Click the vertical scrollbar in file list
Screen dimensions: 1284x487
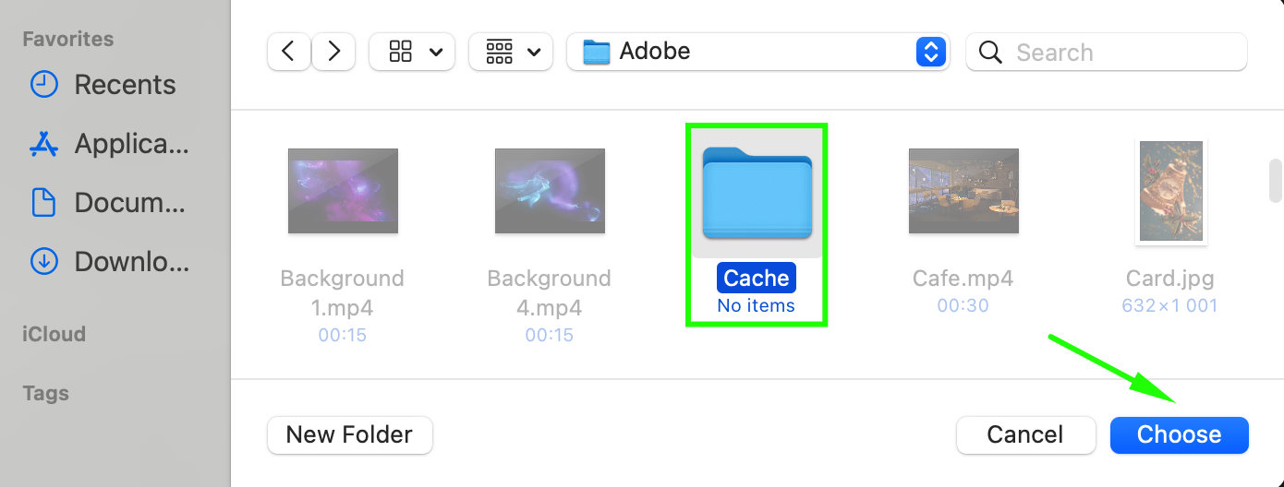[1276, 180]
